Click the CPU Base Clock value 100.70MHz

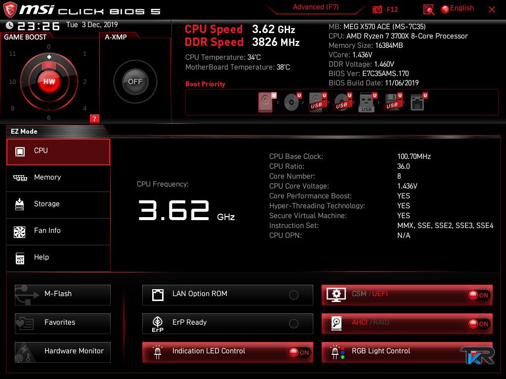[x=414, y=156]
